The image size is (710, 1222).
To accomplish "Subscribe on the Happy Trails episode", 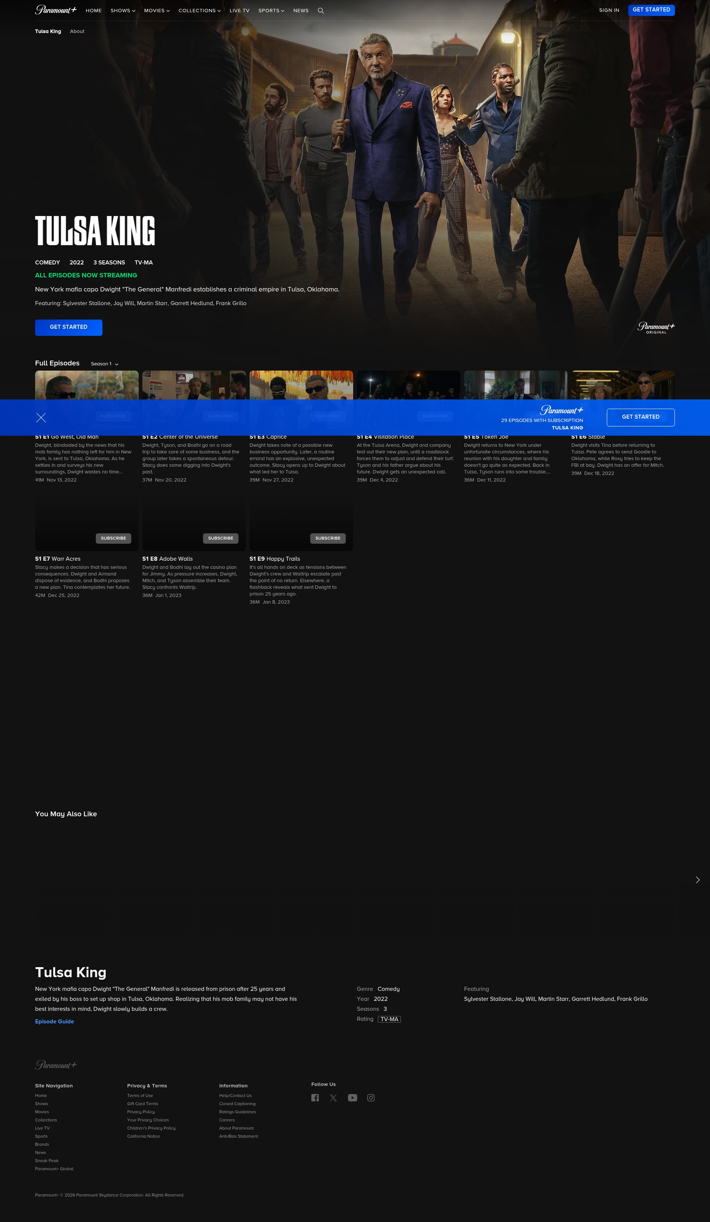I will pyautogui.click(x=328, y=538).
